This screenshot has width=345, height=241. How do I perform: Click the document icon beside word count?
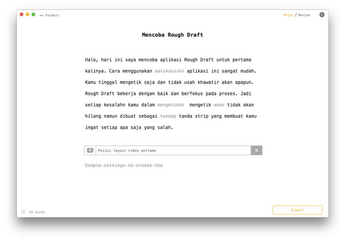click(x=23, y=212)
